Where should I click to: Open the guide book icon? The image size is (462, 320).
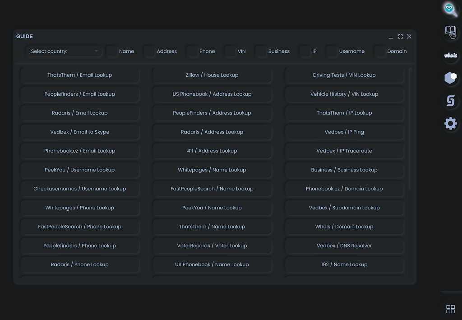pyautogui.click(x=450, y=32)
